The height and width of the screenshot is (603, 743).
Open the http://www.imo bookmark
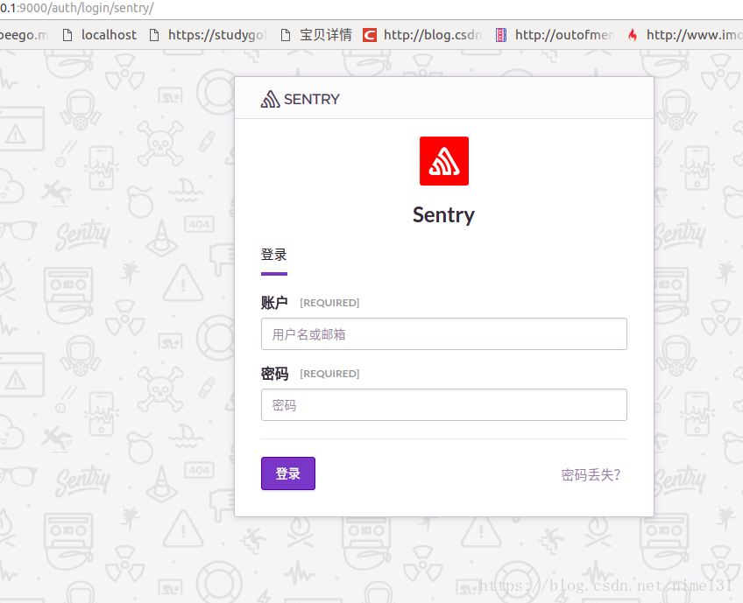tap(684, 35)
